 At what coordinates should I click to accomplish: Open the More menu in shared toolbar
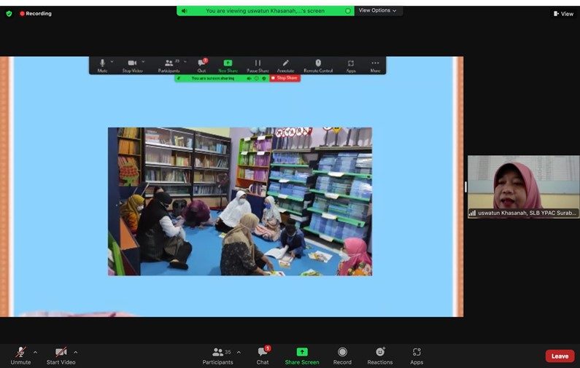(375, 66)
